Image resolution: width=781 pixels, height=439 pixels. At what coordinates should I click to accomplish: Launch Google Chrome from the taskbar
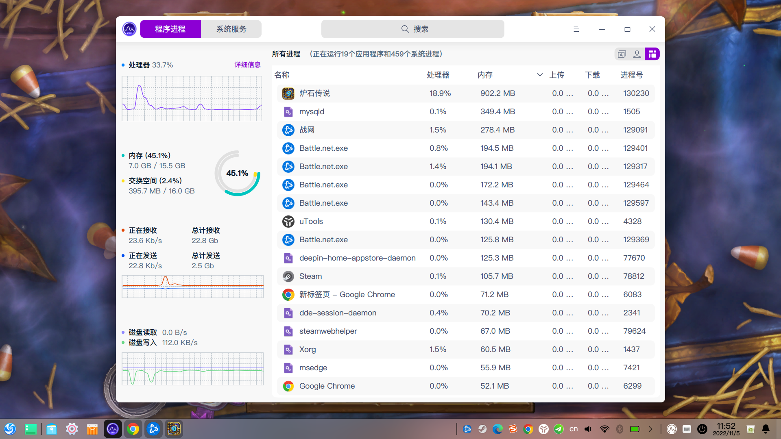coord(133,428)
